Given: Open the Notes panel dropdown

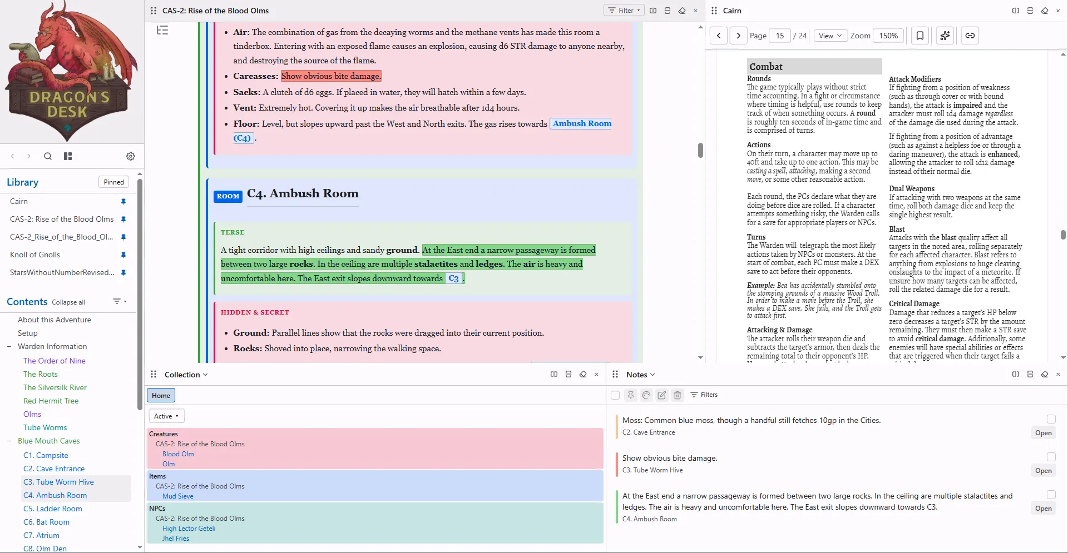Looking at the screenshot, I should tap(641, 375).
